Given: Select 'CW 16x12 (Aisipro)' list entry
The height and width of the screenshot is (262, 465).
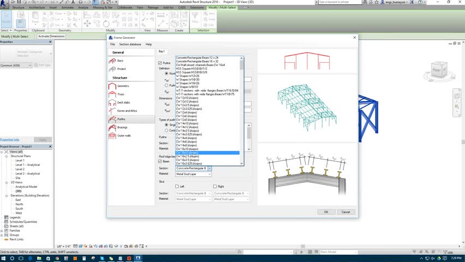Looking at the screenshot, I should click(x=207, y=153).
